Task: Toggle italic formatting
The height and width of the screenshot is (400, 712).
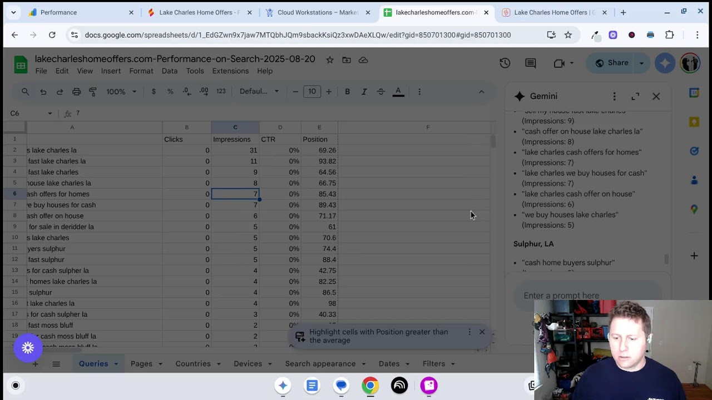Action: (364, 92)
